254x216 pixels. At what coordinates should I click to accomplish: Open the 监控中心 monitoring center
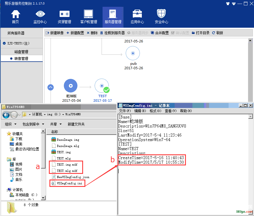pos(40,17)
